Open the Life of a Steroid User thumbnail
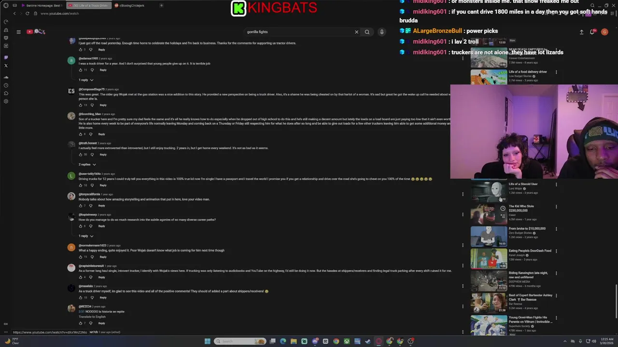Viewport: 618px width, 347px height. 489,191
